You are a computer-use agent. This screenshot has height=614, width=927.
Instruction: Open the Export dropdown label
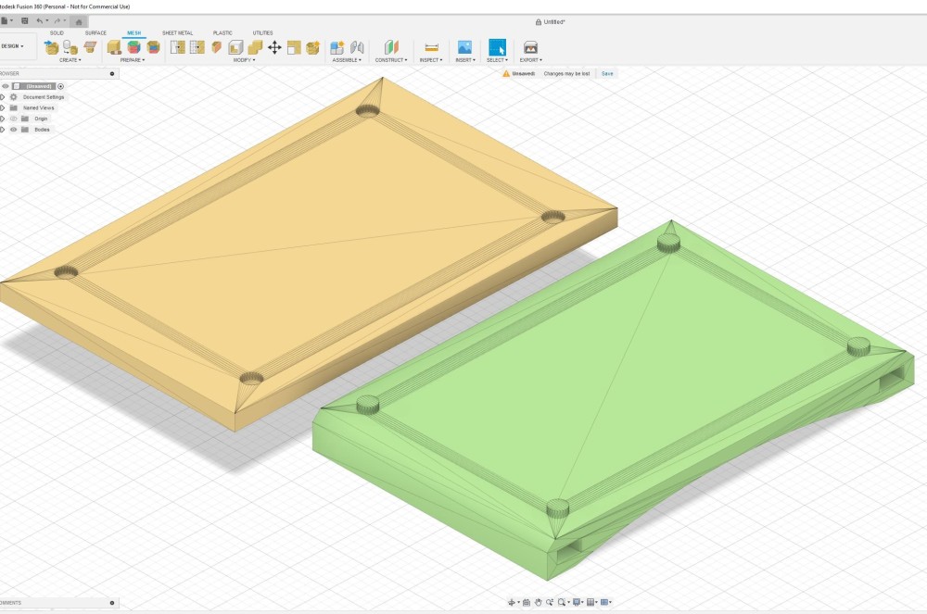click(x=530, y=60)
